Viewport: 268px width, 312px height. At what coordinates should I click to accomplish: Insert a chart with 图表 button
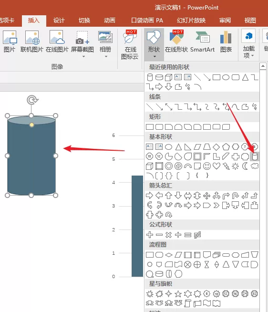point(226,42)
